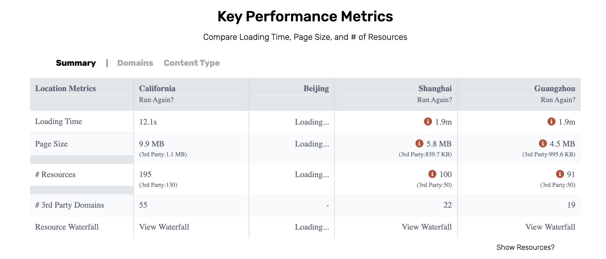The image size is (606, 259).
Task: Click the Guangzhou column header
Action: click(x=555, y=88)
